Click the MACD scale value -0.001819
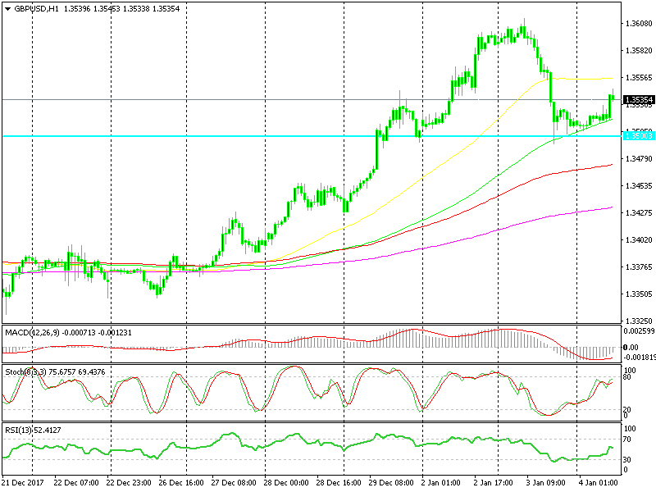The width and height of the screenshot is (656, 492). 639,358
